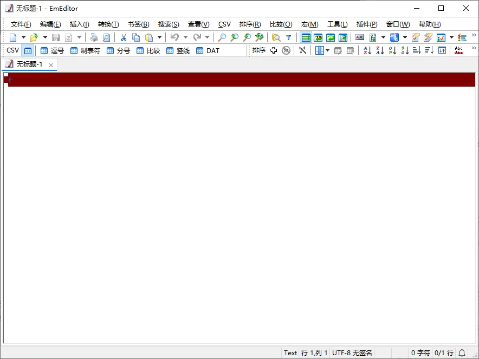
Task: Click the Print printer icon
Action: pyautogui.click(x=94, y=37)
